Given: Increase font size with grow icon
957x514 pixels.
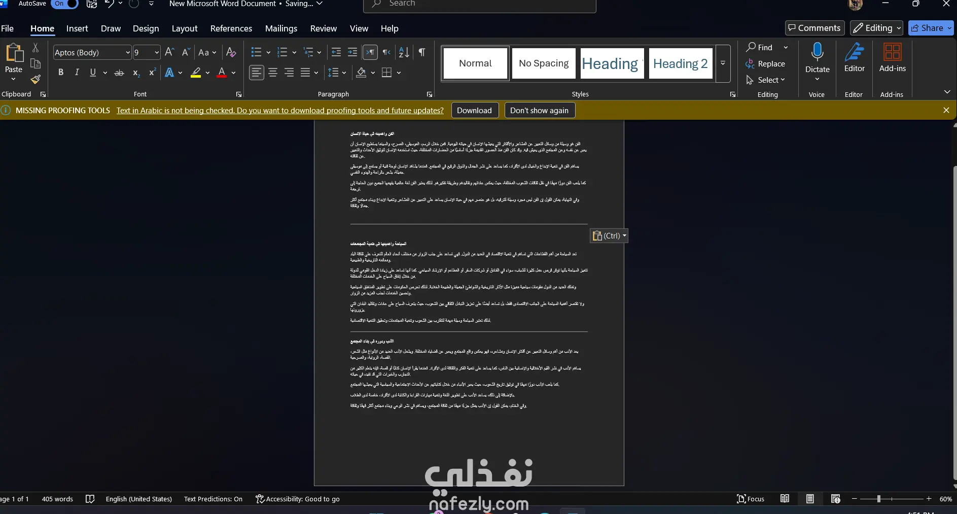Looking at the screenshot, I should click(170, 52).
